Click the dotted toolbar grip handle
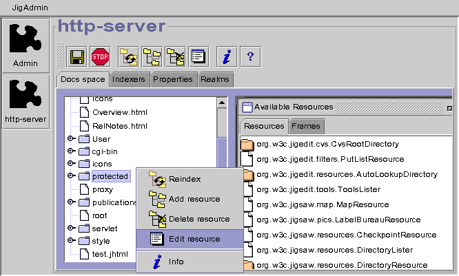Viewport: 459px width, 276px height. [60, 54]
